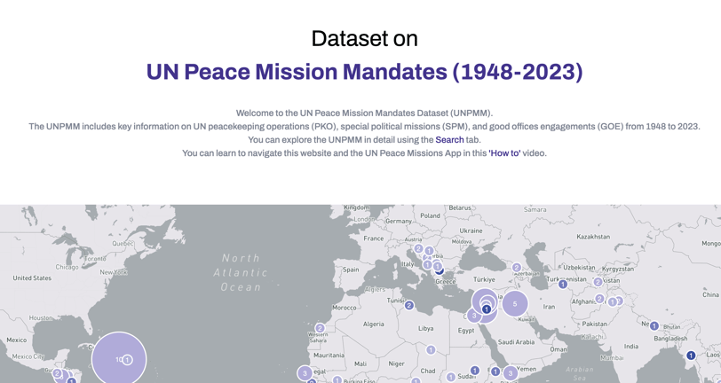The height and width of the screenshot is (383, 721).
Task: Select the 2-mission marker above Azerbaijan
Action: pyautogui.click(x=517, y=267)
